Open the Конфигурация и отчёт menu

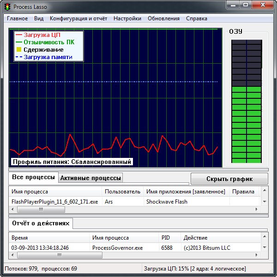click(x=78, y=18)
